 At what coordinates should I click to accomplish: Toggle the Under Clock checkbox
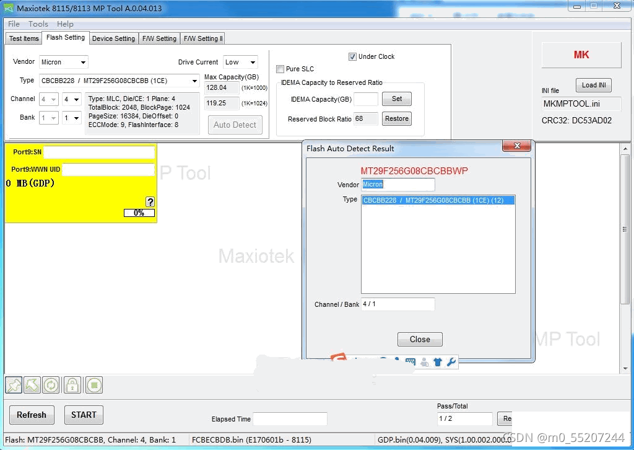click(x=352, y=56)
